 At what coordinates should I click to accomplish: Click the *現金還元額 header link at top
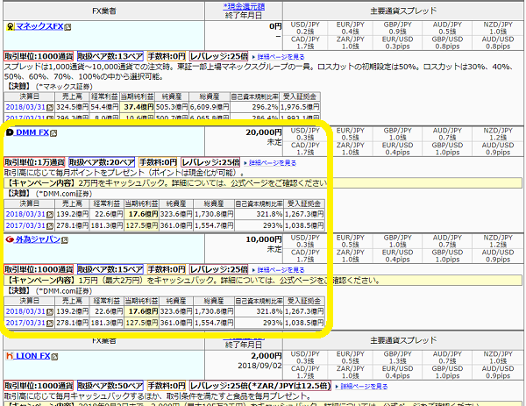pyautogui.click(x=244, y=6)
